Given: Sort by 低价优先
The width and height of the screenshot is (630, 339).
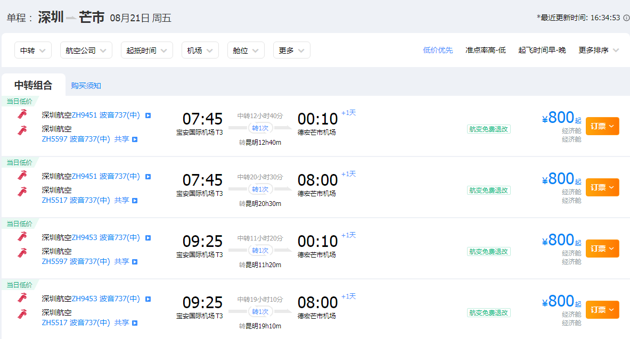Looking at the screenshot, I should [x=438, y=50].
